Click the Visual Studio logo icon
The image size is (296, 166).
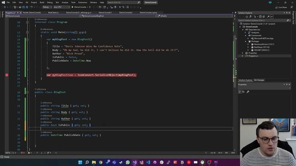coord(3,2)
